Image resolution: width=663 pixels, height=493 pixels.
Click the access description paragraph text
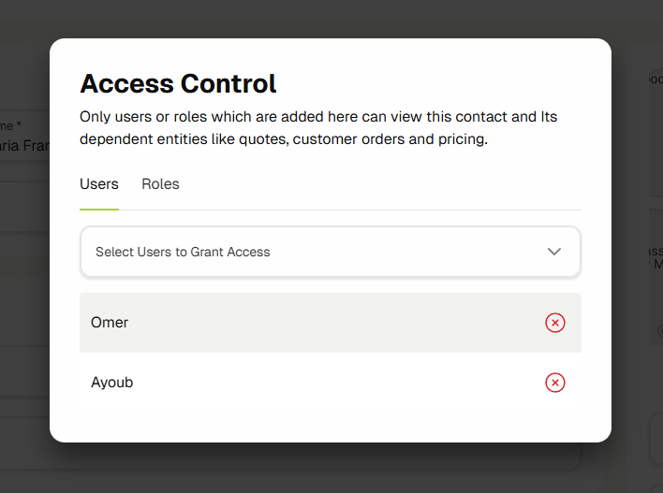[318, 128]
